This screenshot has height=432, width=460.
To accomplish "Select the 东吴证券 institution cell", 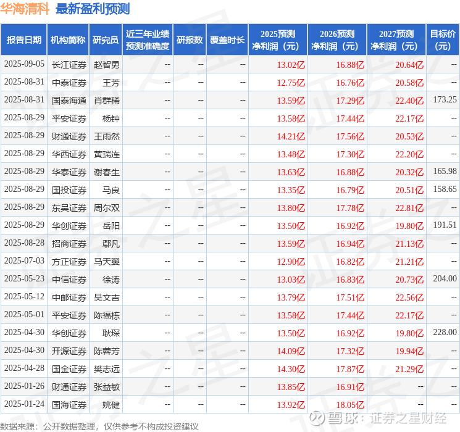I will pyautogui.click(x=69, y=208).
